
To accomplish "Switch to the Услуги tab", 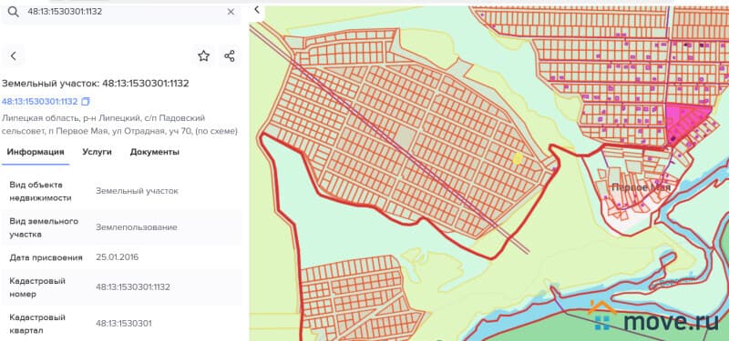I will point(97,152).
